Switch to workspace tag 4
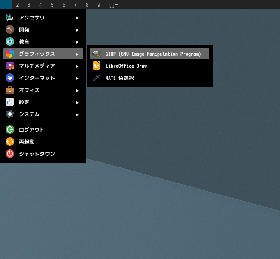 [40, 5]
